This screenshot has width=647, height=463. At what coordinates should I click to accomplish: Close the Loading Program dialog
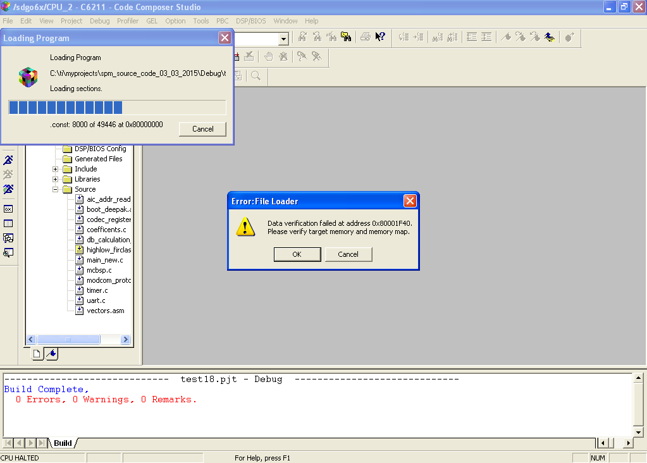point(225,38)
